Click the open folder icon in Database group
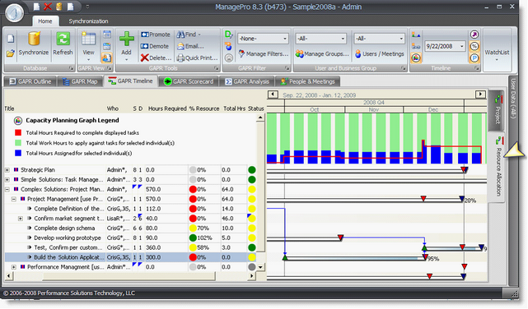The height and width of the screenshot is (309, 528). click(10, 53)
